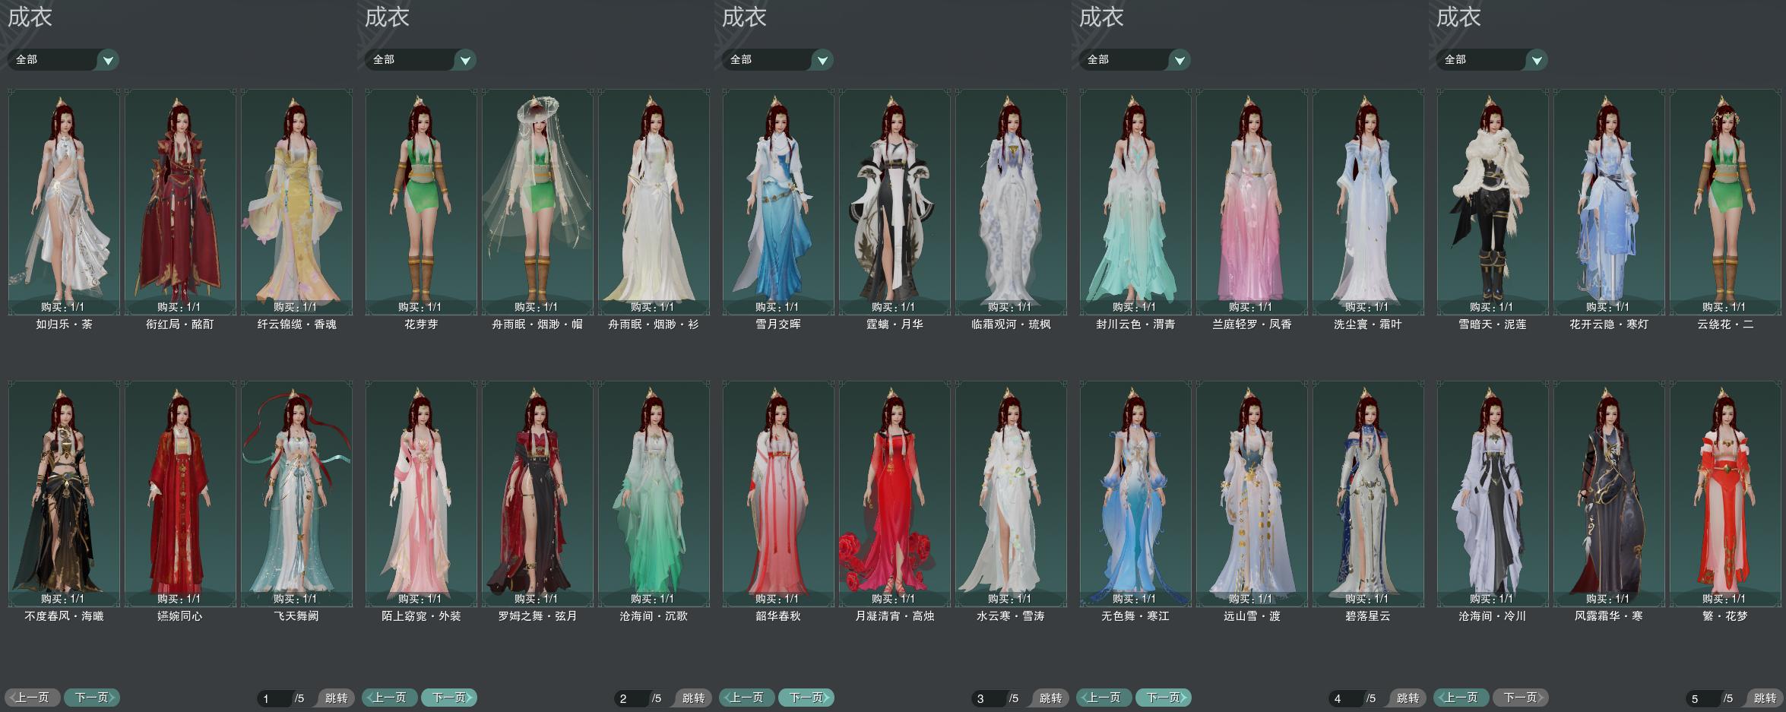Image resolution: width=1786 pixels, height=712 pixels.
Task: Select the teal 封川云色·渭青 dress
Action: pyautogui.click(x=1135, y=201)
